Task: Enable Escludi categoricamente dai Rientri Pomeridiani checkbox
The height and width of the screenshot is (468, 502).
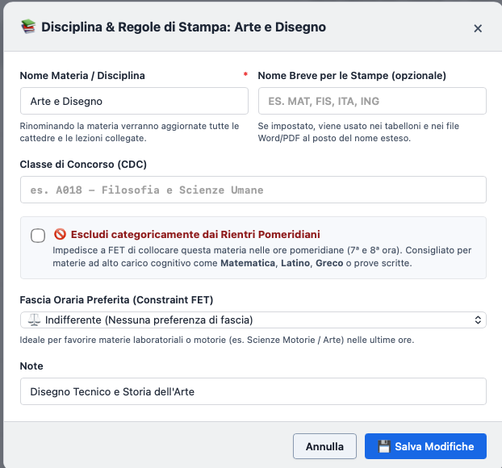Action: (38, 236)
